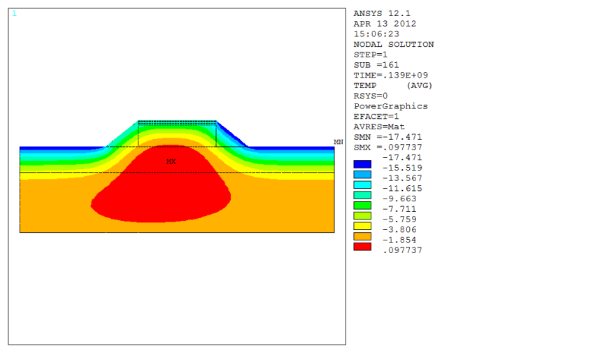Click the ANSYS 12.1 title text

point(382,13)
